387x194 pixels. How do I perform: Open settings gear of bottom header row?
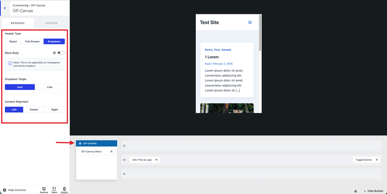coord(124,174)
